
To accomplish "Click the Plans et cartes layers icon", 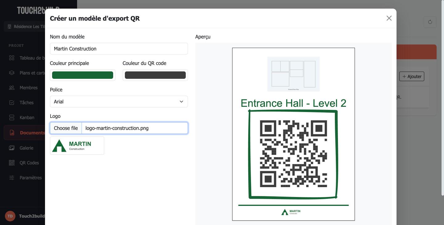I will (x=12, y=73).
